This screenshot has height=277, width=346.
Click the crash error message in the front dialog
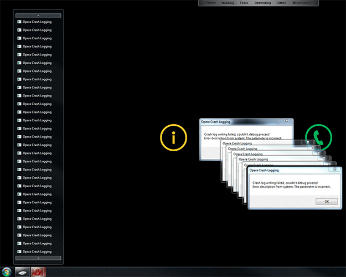[x=288, y=185]
